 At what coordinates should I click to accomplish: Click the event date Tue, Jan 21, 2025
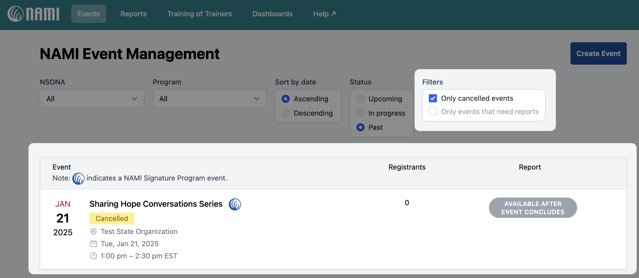point(130,244)
